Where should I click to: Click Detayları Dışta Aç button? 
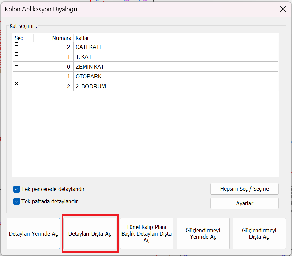tap(90, 234)
